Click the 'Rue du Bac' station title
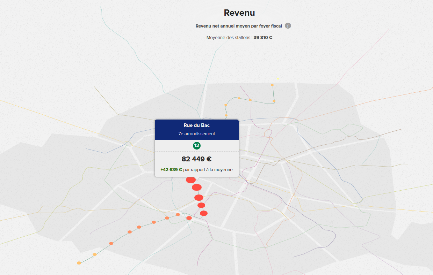This screenshot has width=433, height=275. pos(197,125)
